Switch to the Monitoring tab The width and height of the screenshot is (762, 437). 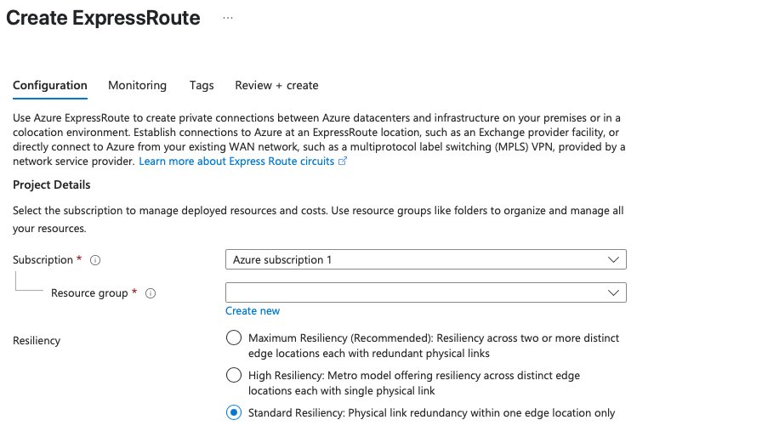tap(137, 86)
